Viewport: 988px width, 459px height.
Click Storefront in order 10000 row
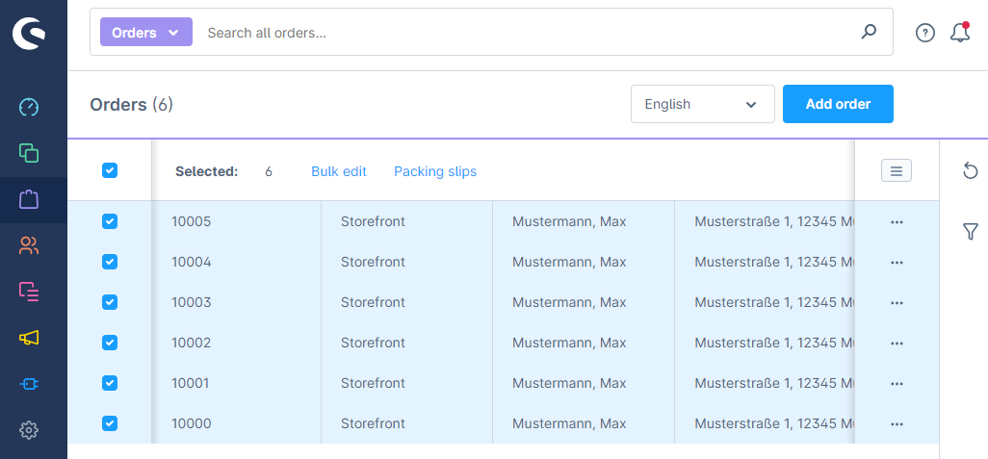coord(373,423)
